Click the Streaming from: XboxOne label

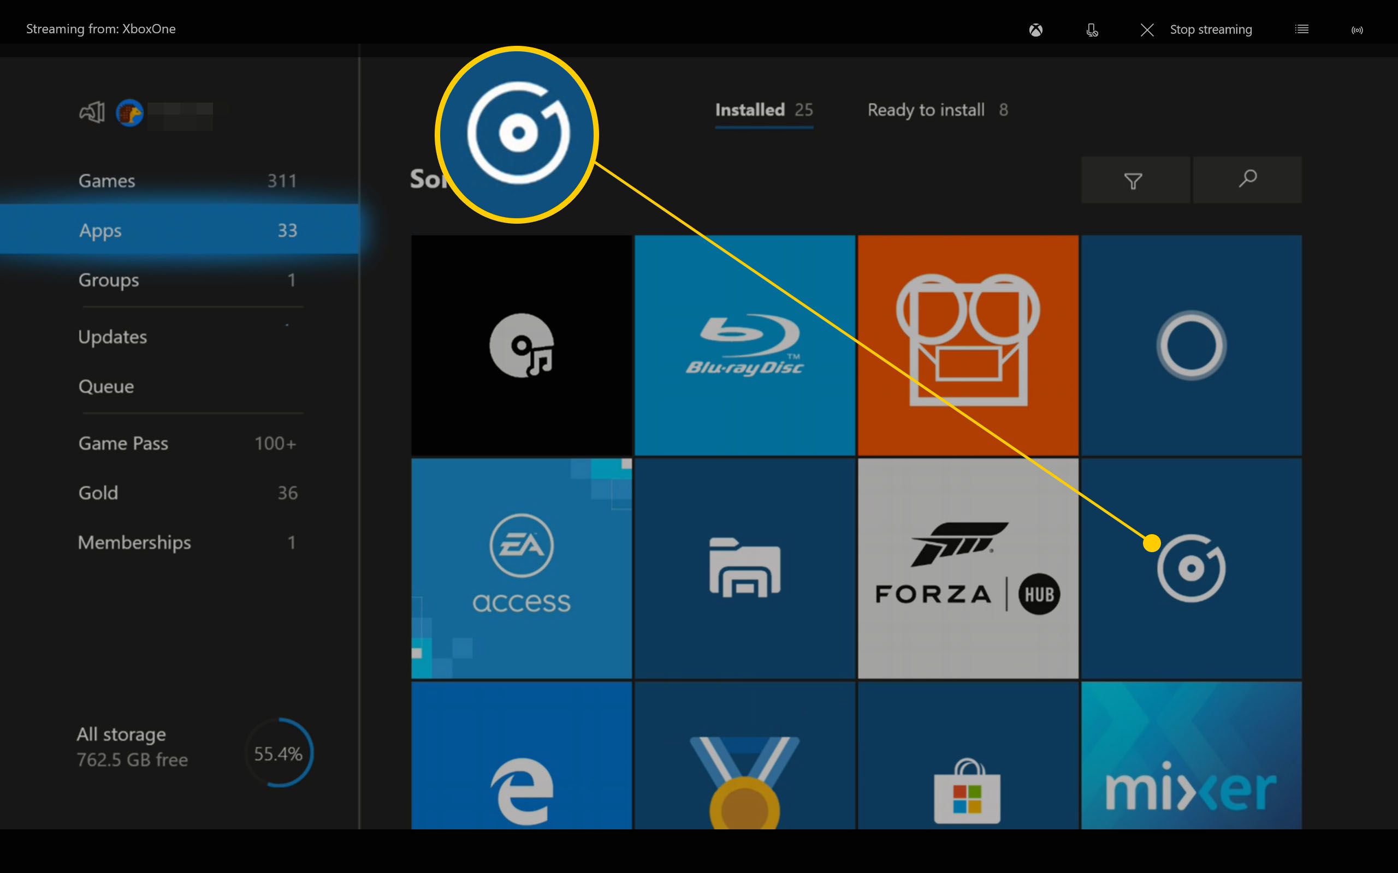click(100, 29)
